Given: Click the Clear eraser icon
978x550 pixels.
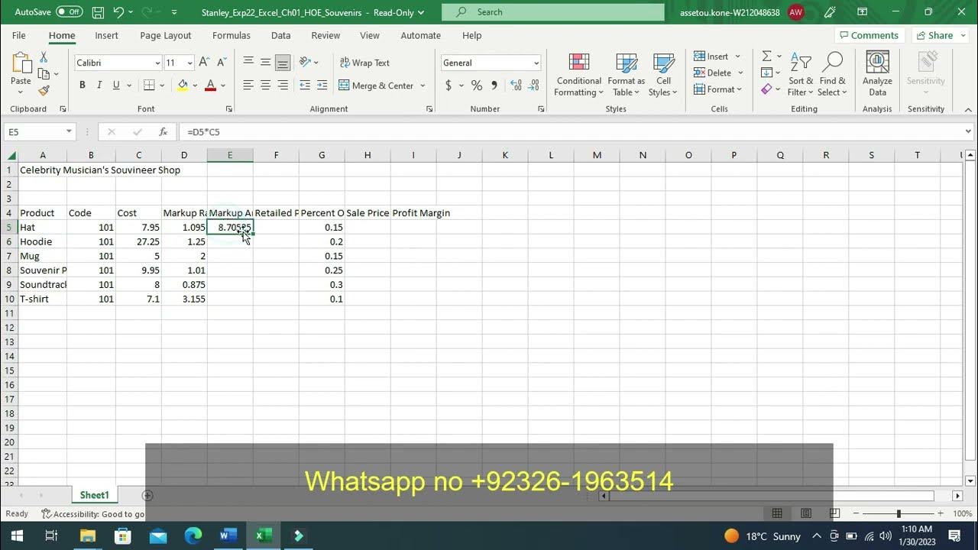Looking at the screenshot, I should (766, 89).
